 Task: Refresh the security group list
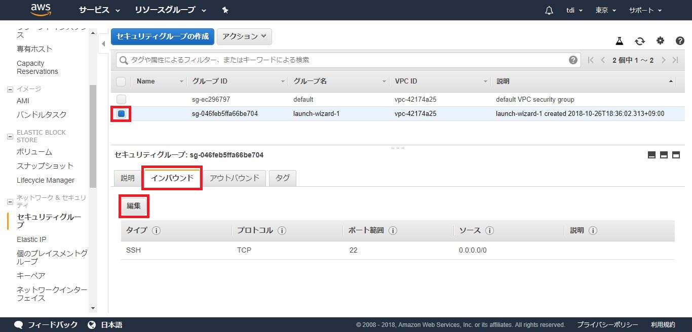click(x=640, y=41)
